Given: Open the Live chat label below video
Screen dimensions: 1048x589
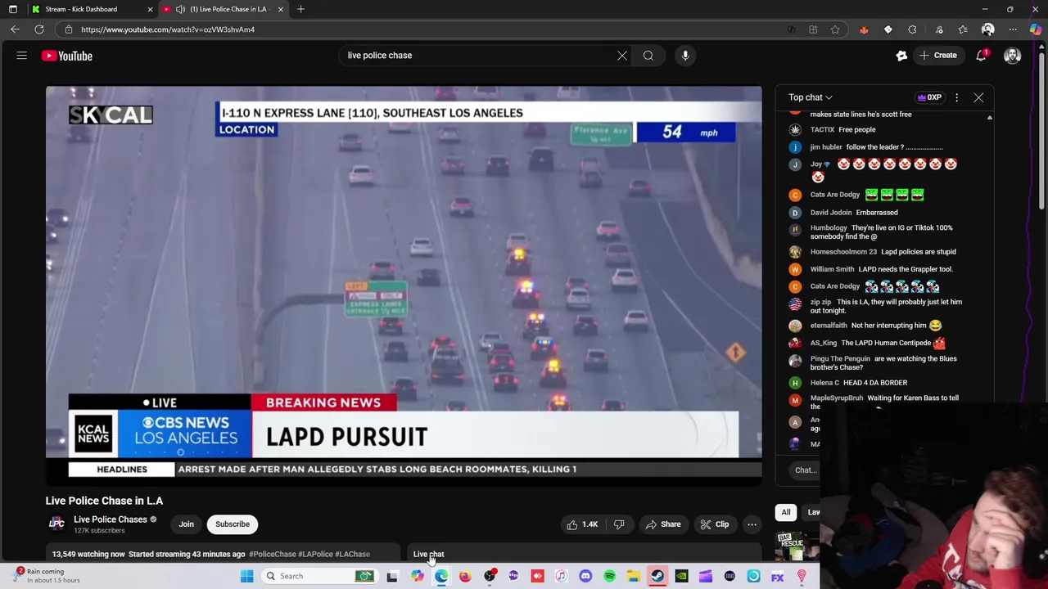Looking at the screenshot, I should click(x=428, y=554).
